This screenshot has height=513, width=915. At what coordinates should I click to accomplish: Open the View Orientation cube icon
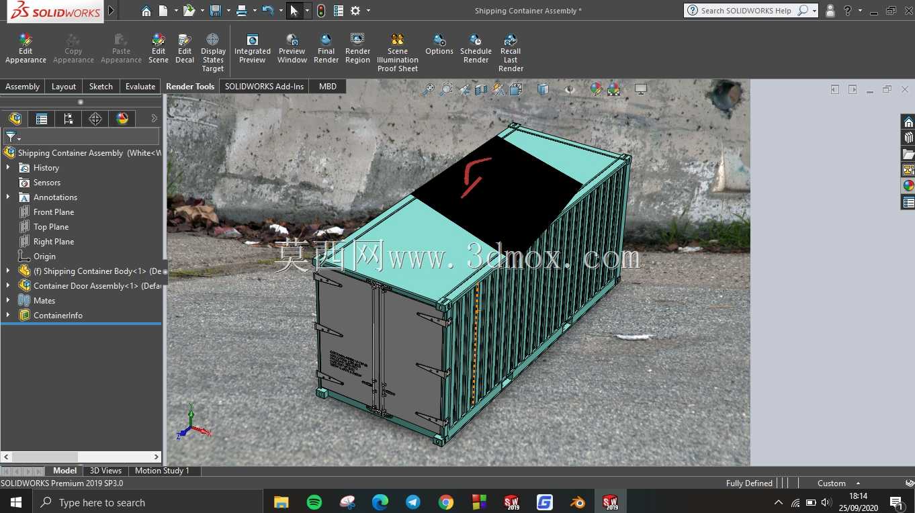pos(516,89)
